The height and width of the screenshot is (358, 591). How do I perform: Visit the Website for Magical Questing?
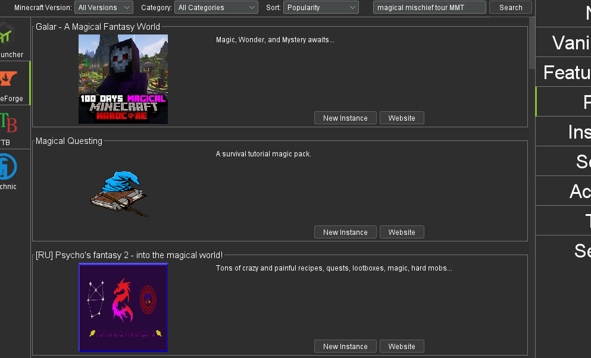point(401,232)
